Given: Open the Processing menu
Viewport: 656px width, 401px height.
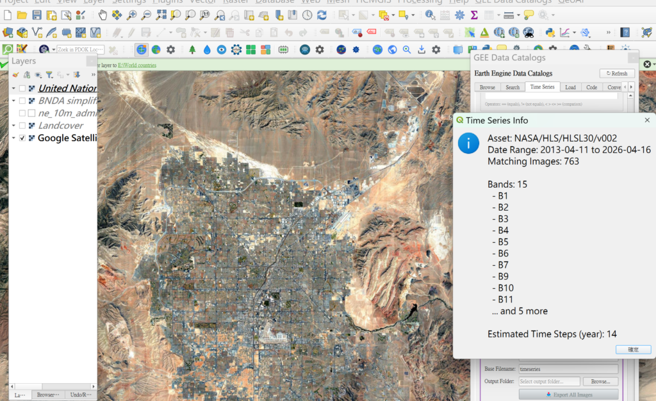Looking at the screenshot, I should [x=420, y=2].
